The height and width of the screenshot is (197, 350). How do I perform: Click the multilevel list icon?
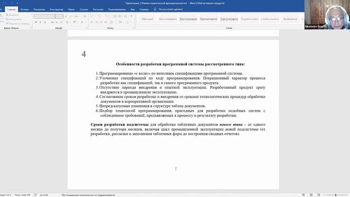tap(107, 16)
